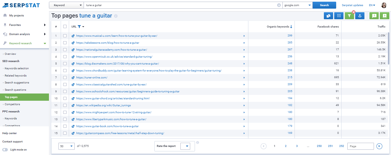Expand row arrow for chordbuddy.com URL
Image resolution: width=391 pixels, height=155 pixels.
[244, 71]
